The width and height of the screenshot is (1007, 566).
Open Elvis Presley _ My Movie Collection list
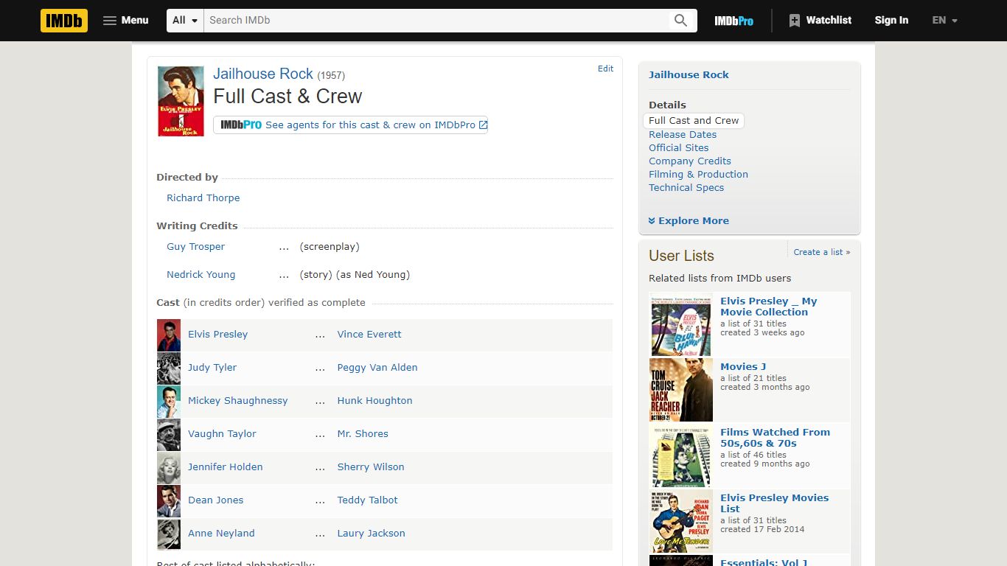[768, 307]
